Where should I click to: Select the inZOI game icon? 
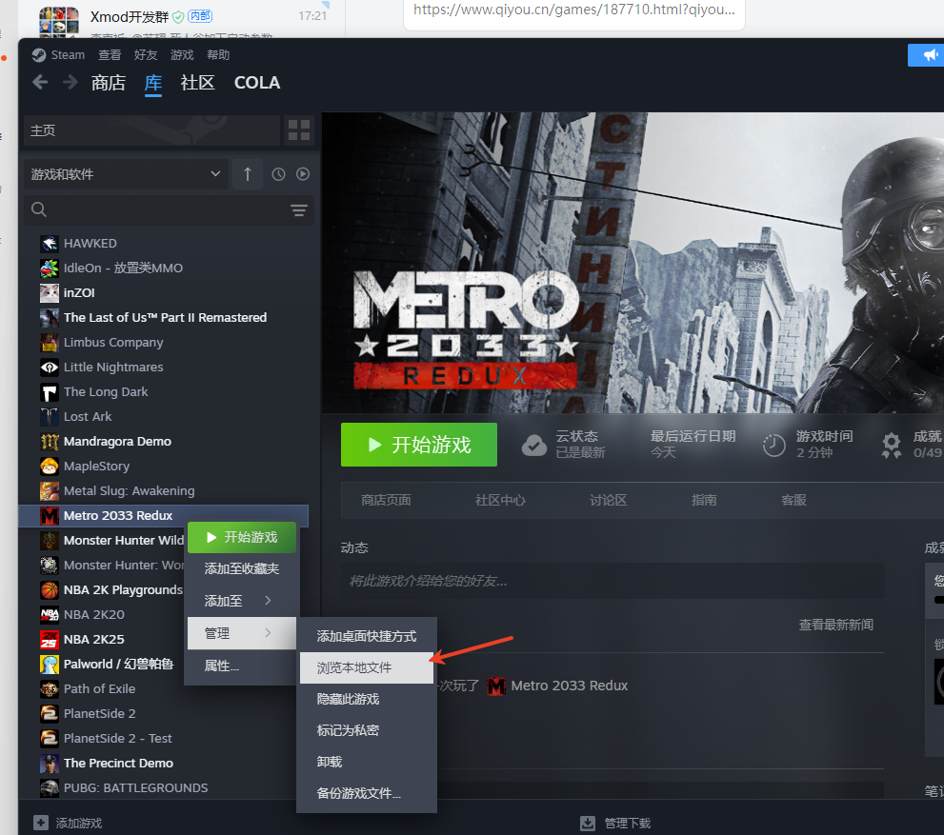(50, 293)
